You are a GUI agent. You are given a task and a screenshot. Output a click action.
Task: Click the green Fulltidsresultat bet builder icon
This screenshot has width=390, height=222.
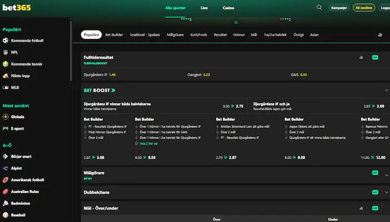(x=375, y=57)
